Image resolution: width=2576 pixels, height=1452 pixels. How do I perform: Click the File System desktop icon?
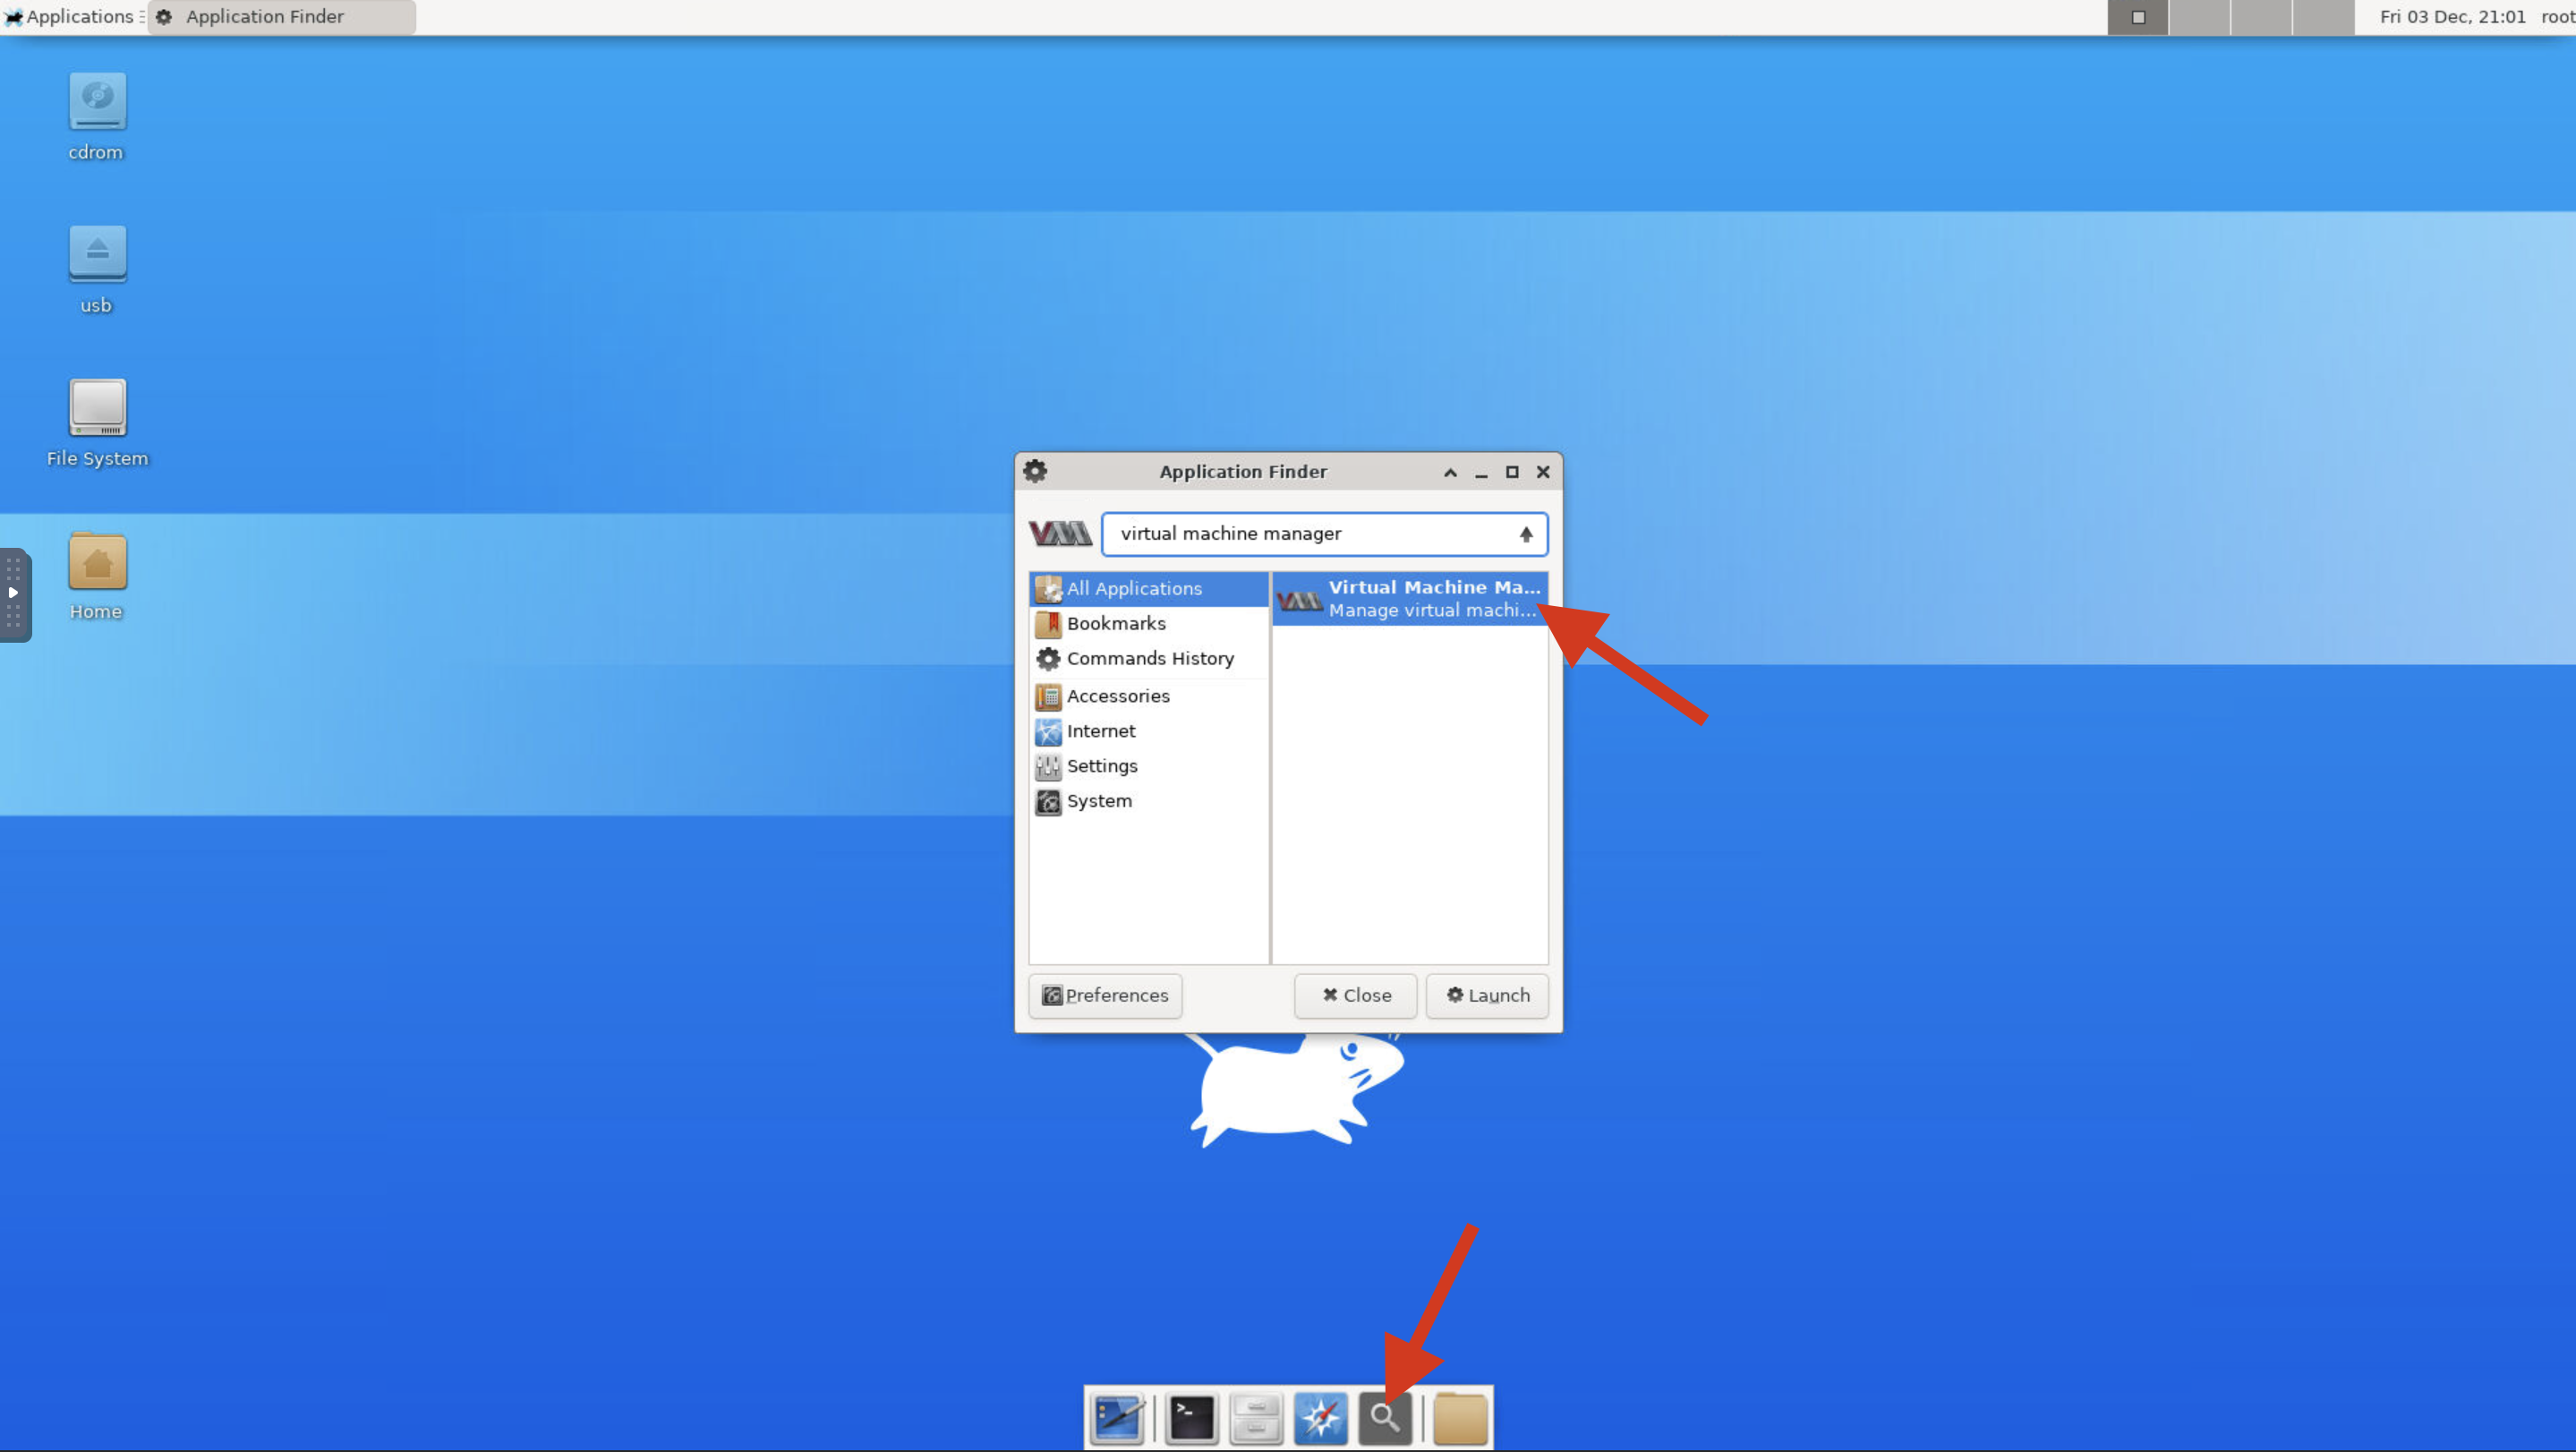click(x=96, y=406)
